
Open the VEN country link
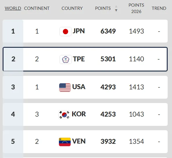(x=79, y=141)
